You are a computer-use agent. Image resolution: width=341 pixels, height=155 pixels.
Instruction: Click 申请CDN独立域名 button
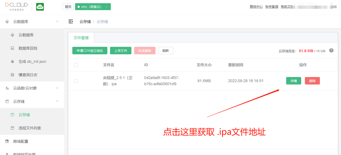pos(90,50)
